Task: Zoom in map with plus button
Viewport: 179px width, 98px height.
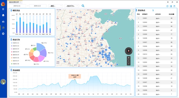Action: [129, 58]
